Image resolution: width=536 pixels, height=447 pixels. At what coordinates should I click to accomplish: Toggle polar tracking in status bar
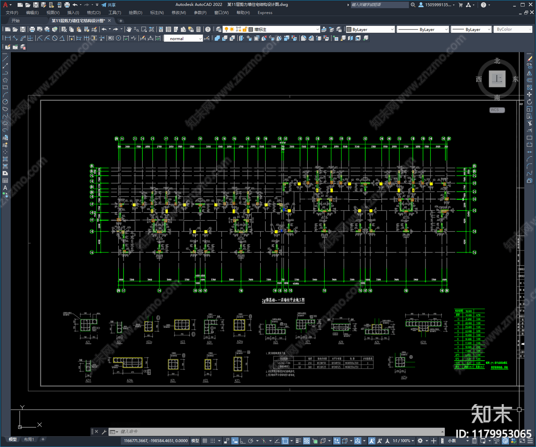click(251, 441)
